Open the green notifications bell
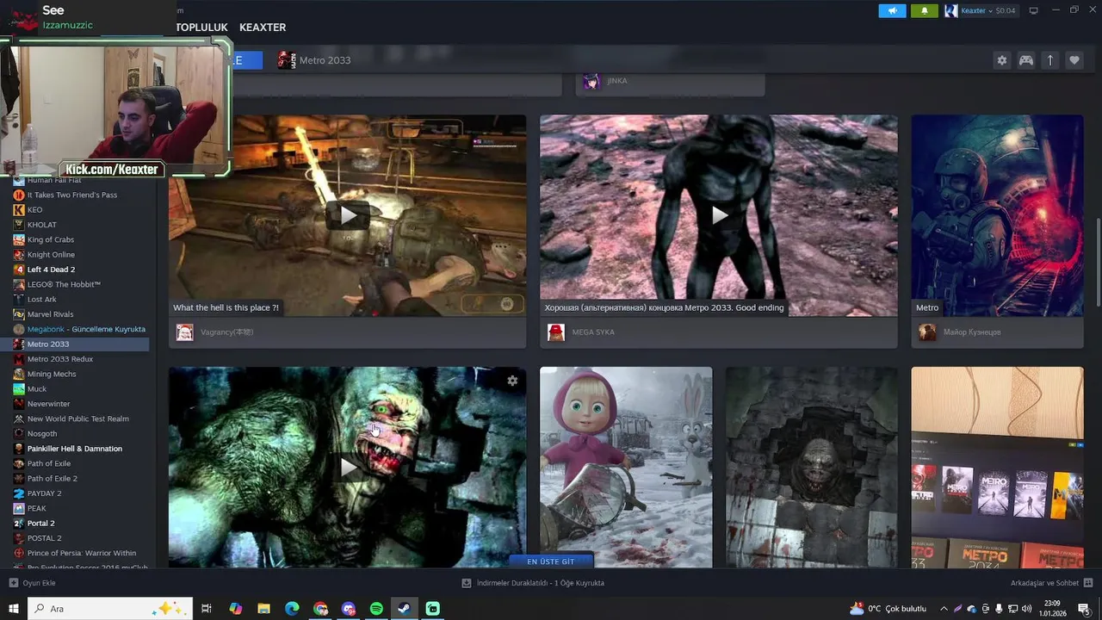 point(925,10)
